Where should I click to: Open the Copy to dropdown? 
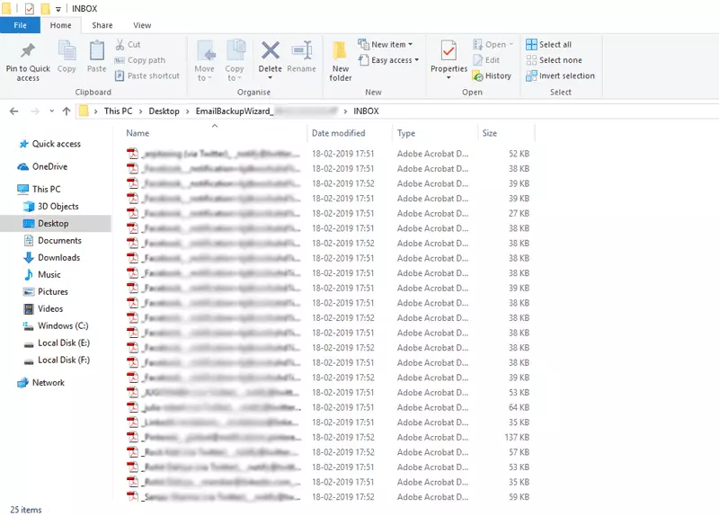[235, 61]
